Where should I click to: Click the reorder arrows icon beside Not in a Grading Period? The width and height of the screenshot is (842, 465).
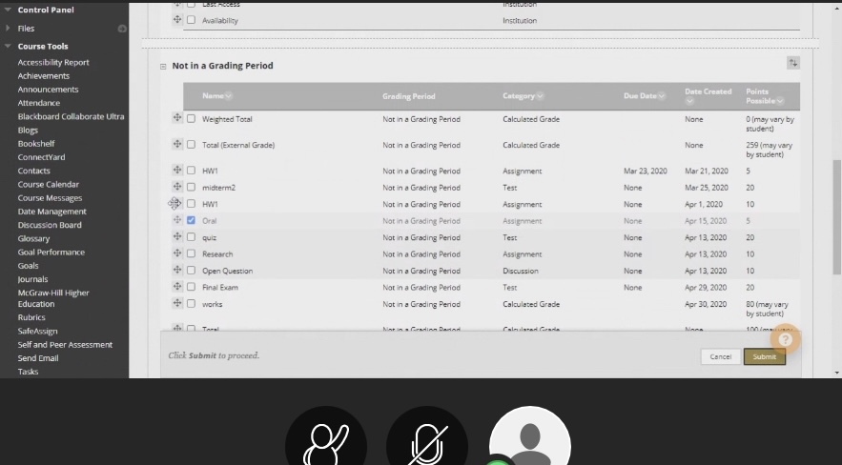point(793,63)
